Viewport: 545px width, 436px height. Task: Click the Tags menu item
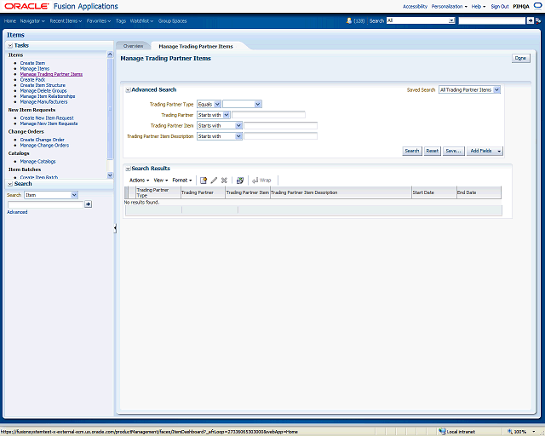(x=121, y=20)
